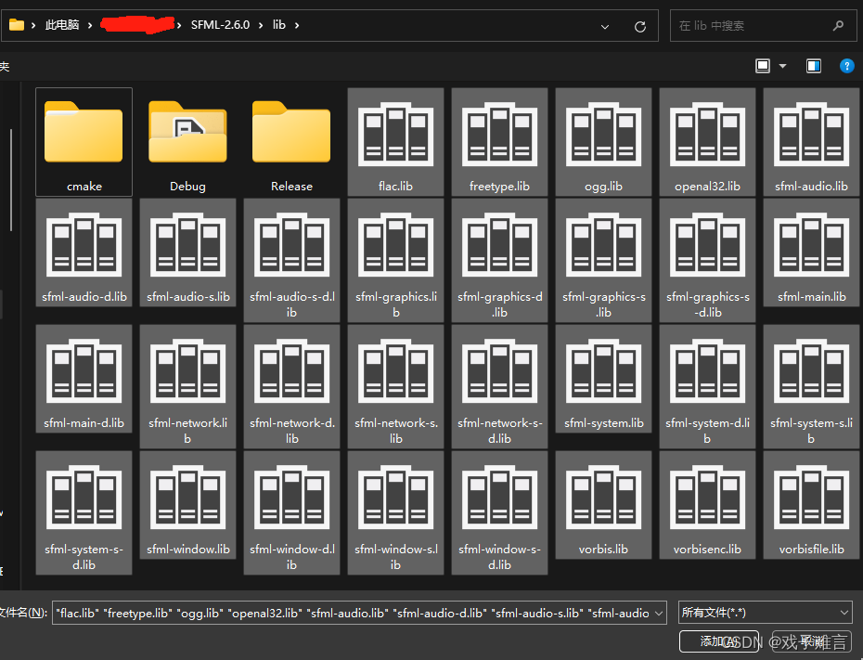
Task: Select the cmake folder
Action: (x=84, y=142)
